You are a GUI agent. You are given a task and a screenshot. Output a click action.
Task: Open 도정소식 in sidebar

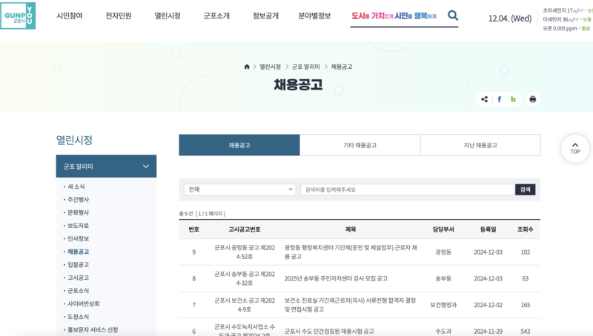[x=79, y=317]
